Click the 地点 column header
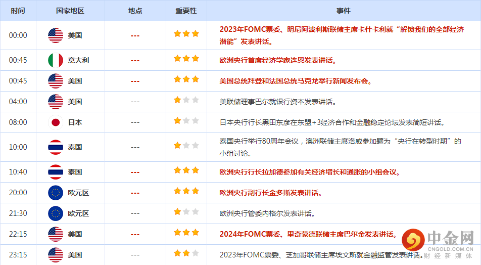This screenshot has width=481, height=265. (135, 11)
